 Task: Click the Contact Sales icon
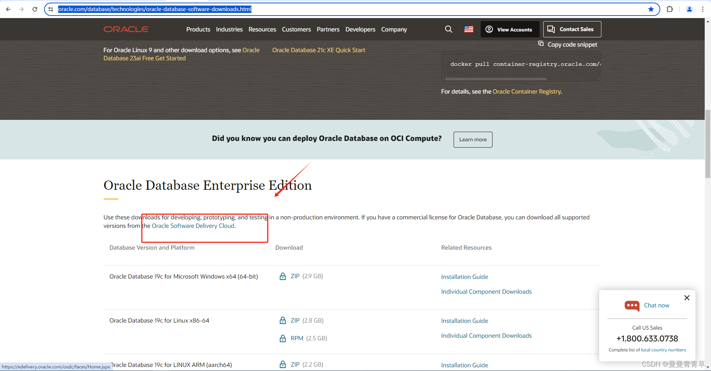pyautogui.click(x=551, y=29)
